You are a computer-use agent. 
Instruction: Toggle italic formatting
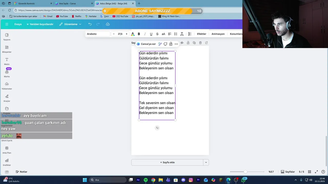point(145,34)
